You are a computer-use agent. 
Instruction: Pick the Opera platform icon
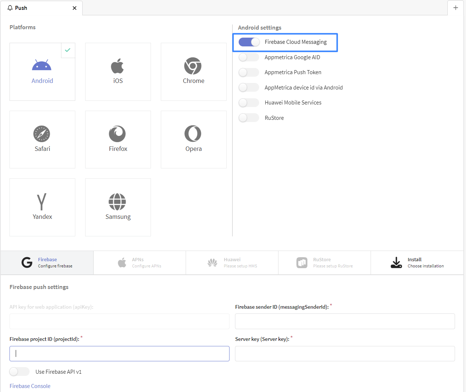click(x=193, y=134)
